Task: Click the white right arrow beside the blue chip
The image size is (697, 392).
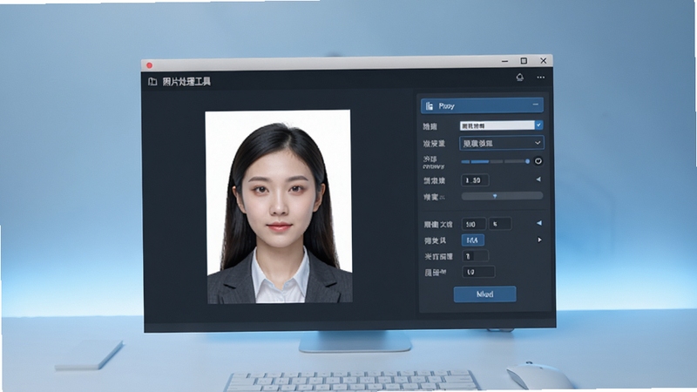Action: click(539, 240)
